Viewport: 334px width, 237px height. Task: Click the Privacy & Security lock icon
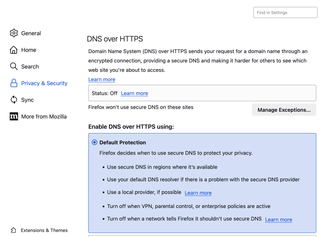click(x=14, y=83)
